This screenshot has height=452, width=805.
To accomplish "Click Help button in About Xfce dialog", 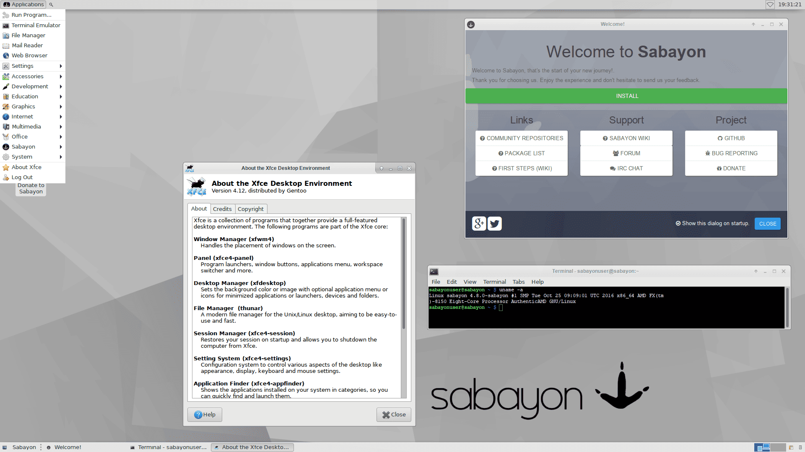I will (205, 415).
